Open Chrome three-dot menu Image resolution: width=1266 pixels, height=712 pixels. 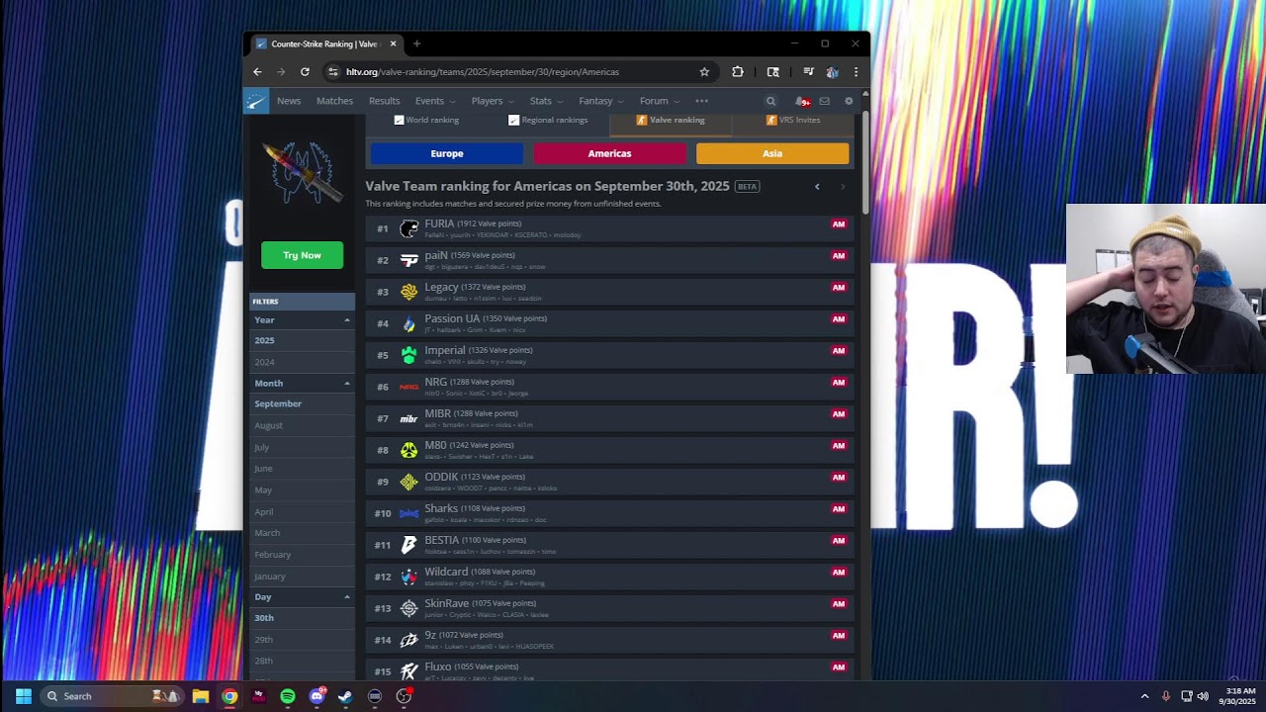click(x=856, y=72)
